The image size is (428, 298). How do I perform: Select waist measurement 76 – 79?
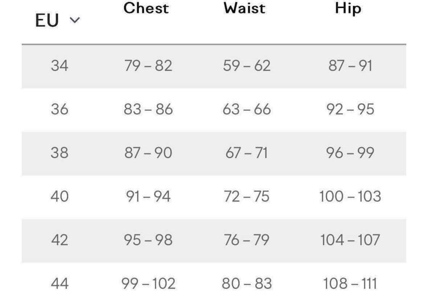tap(247, 240)
